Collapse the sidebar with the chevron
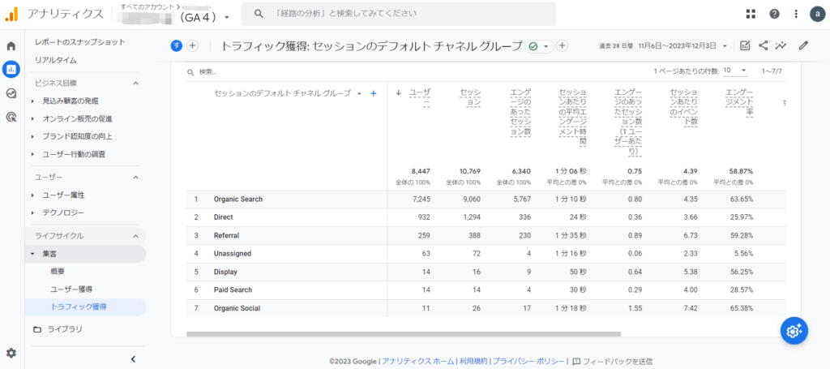Screen dimensions: 830x369 click(x=133, y=358)
